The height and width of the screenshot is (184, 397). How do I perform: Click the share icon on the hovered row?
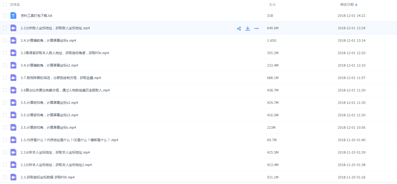pos(239,28)
